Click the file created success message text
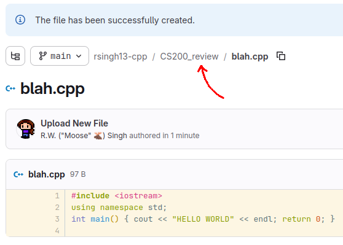Screen dimensions: 343x245 point(115,20)
